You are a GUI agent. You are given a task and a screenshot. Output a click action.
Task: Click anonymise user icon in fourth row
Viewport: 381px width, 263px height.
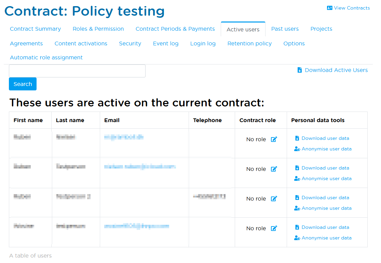[x=297, y=238]
